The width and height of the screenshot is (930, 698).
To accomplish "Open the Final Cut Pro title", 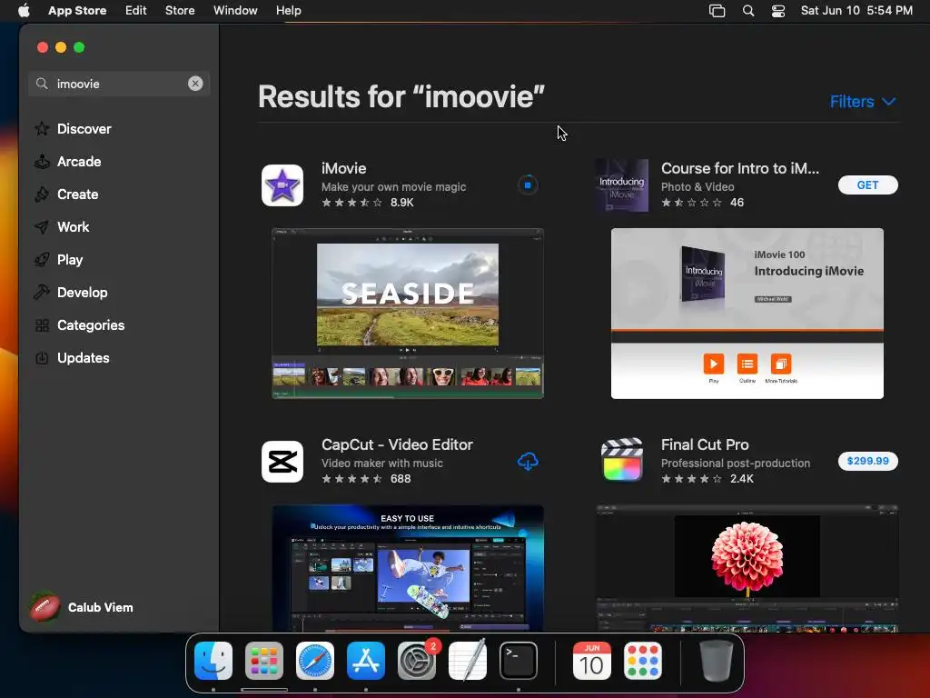I will click(705, 444).
